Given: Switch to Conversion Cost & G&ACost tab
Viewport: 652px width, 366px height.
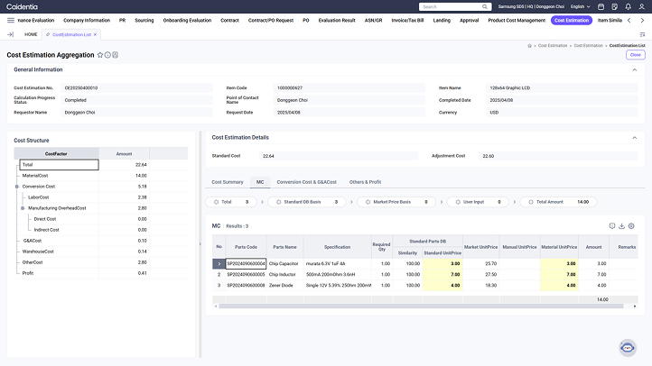Looking at the screenshot, I should [306, 182].
